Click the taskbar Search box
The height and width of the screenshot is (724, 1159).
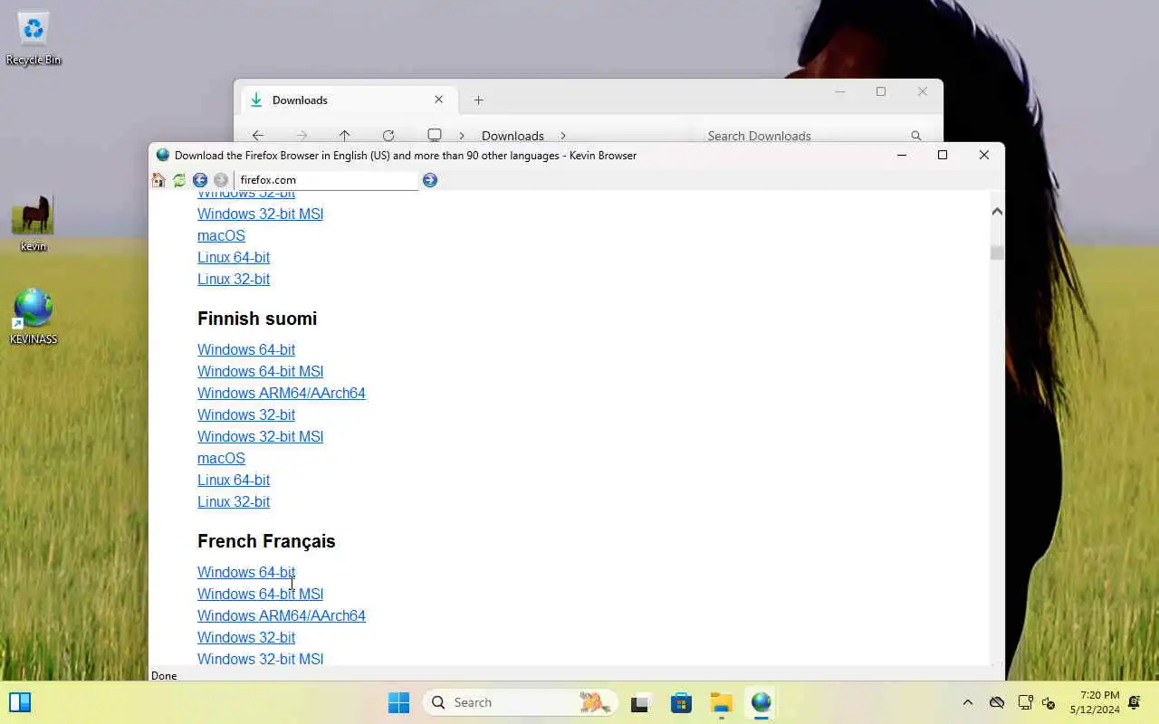click(521, 702)
